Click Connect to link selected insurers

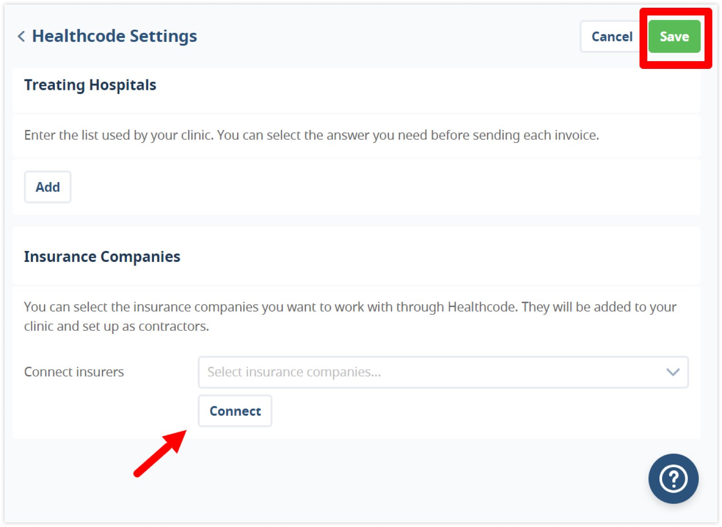click(235, 411)
